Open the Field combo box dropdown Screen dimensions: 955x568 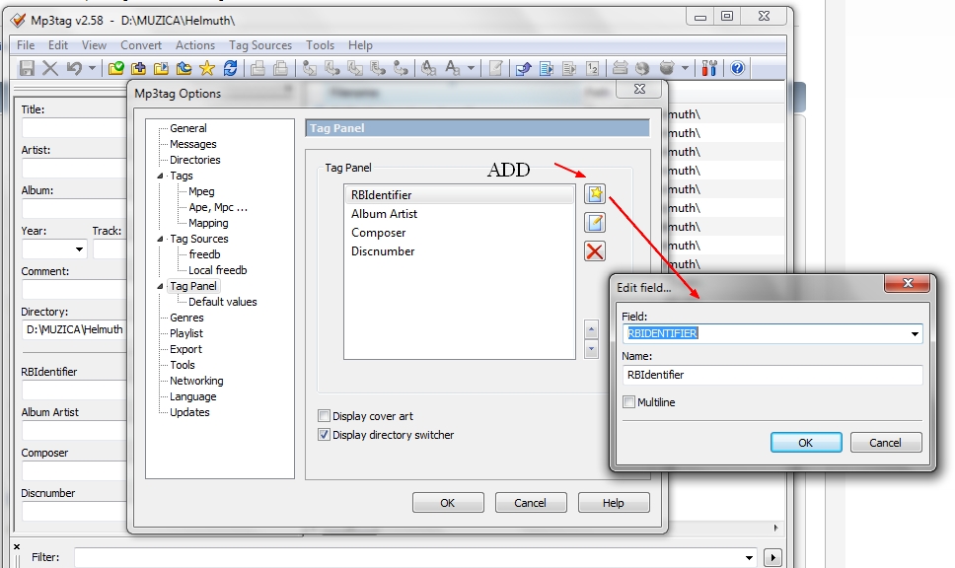pos(915,333)
